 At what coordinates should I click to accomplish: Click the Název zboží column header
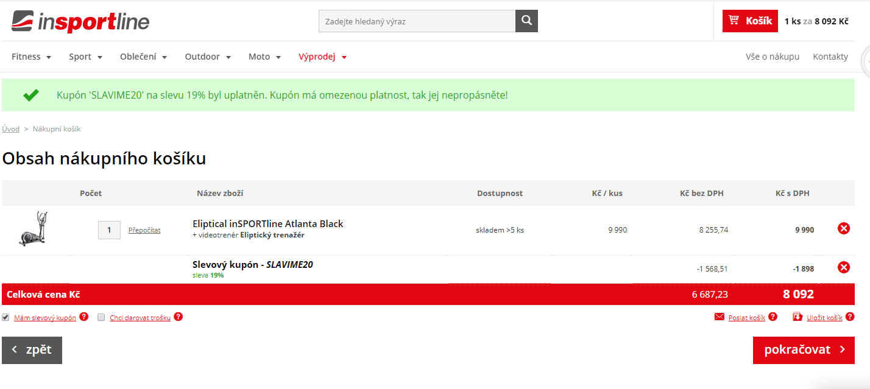(x=220, y=194)
